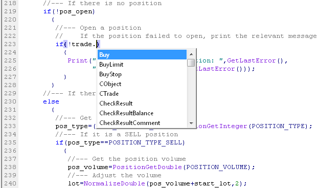Click pos_open condition on line 219
The width and height of the screenshot is (318, 188).
click(x=76, y=11)
